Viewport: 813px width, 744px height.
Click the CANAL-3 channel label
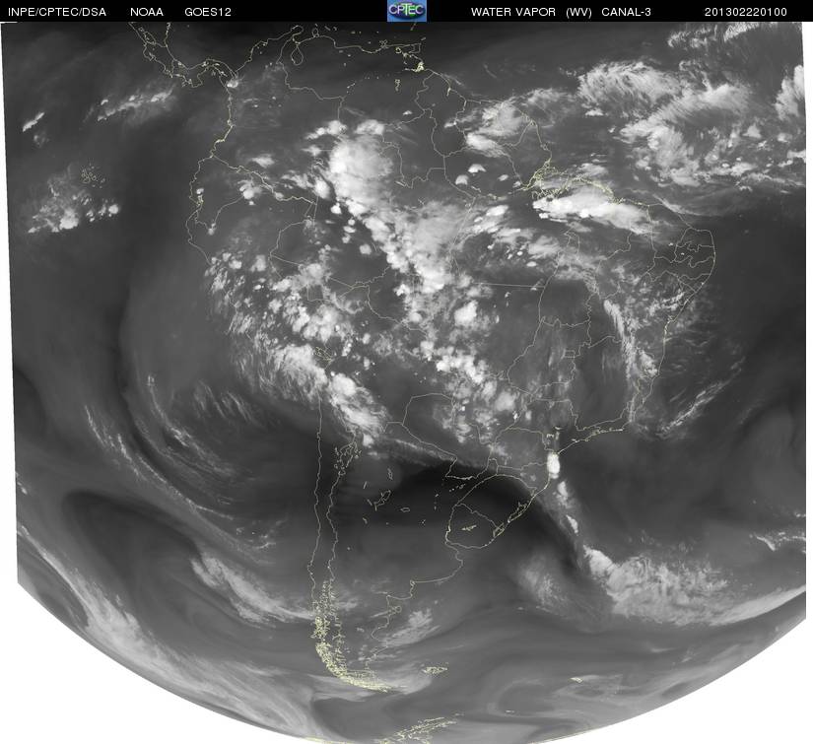coord(626,12)
